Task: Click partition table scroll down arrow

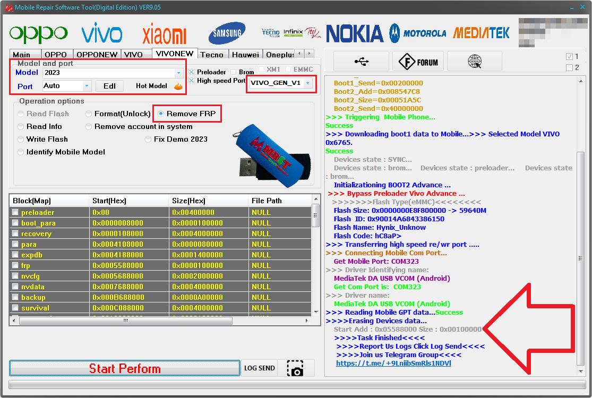Action: coord(316,312)
